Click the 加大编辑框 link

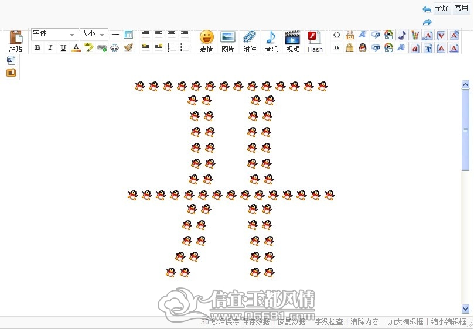(x=405, y=322)
